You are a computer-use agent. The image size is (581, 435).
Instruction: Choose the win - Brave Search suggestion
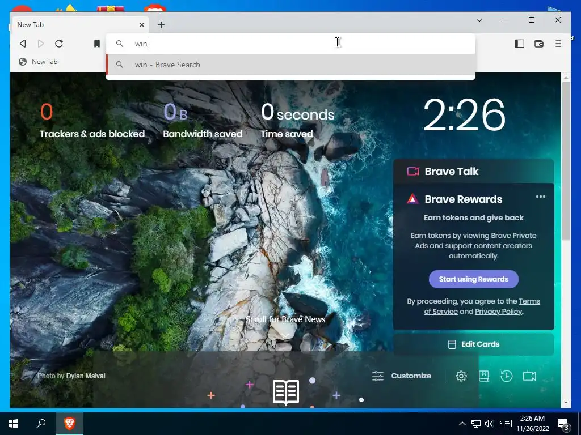point(290,65)
